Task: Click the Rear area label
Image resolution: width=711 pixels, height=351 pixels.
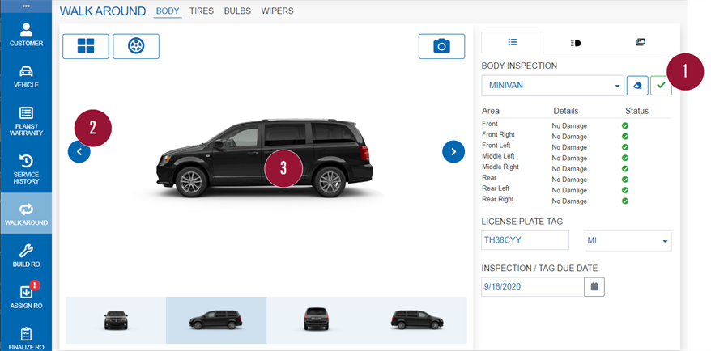Action: pyautogui.click(x=489, y=178)
